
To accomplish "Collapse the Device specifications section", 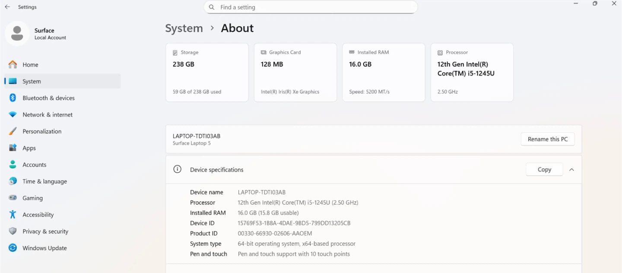I will click(x=571, y=170).
